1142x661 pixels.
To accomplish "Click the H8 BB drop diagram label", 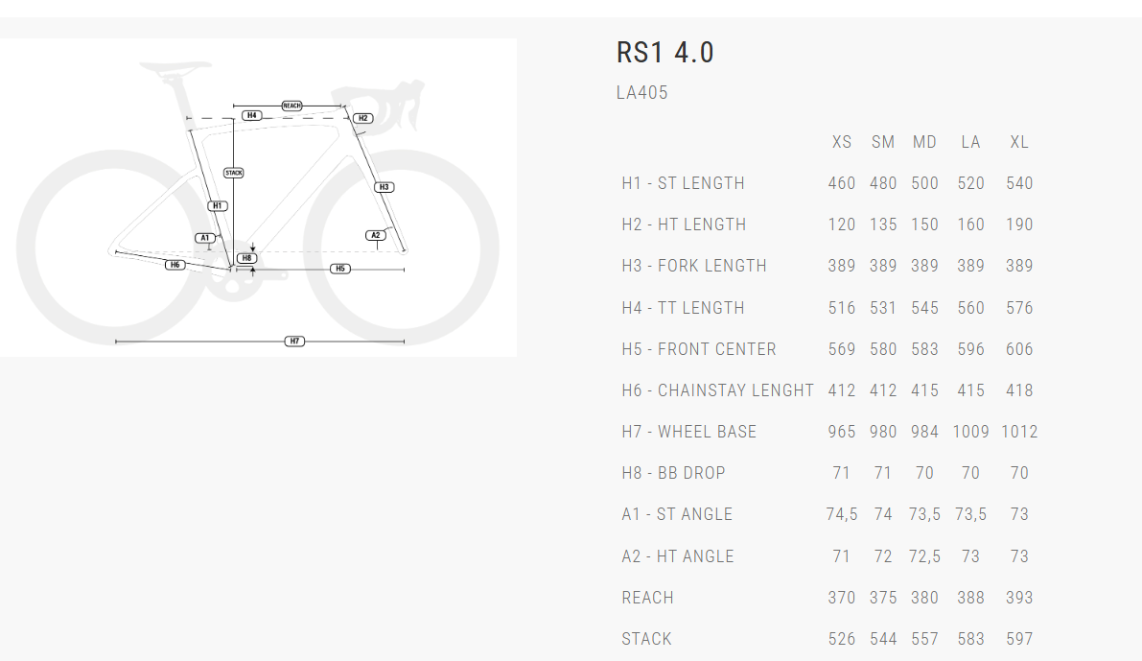I will pos(247,258).
